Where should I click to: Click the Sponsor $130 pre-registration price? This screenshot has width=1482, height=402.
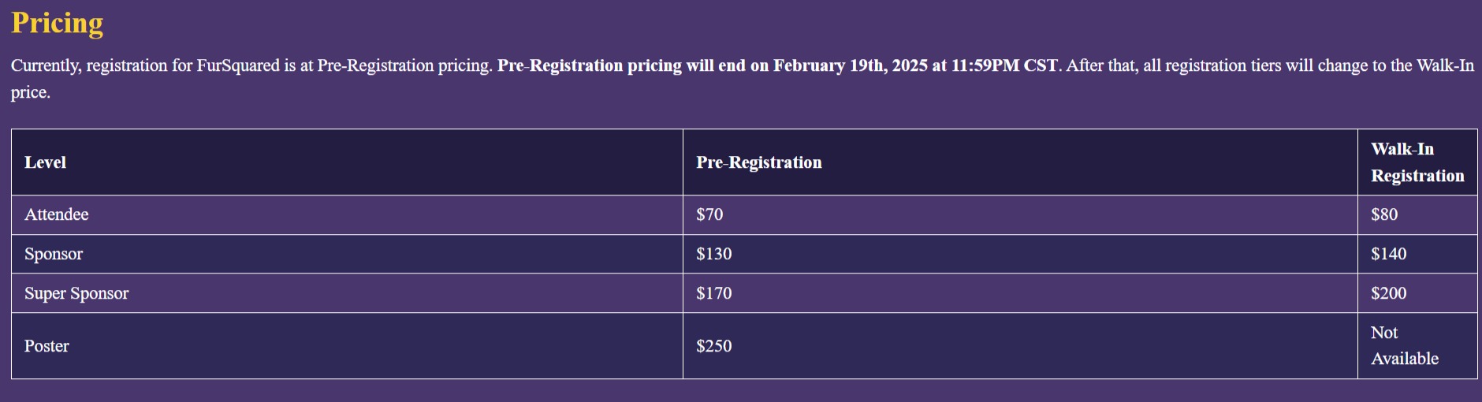[x=713, y=254]
